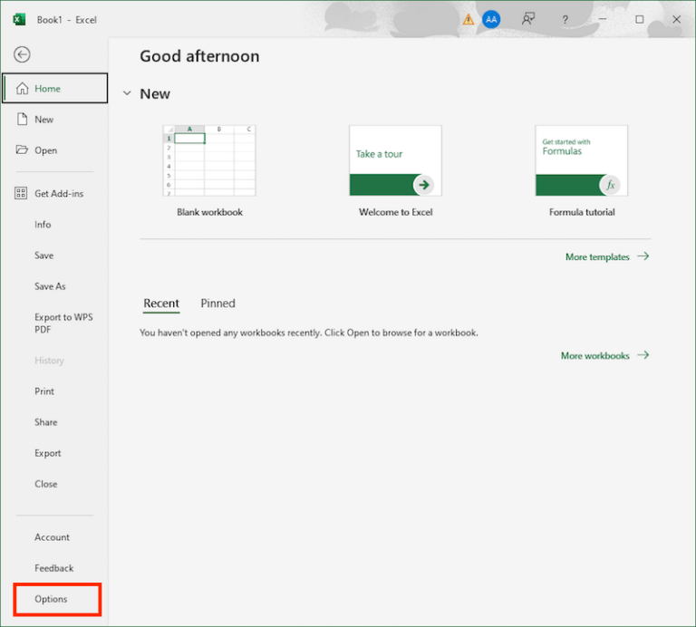The image size is (696, 627).
Task: Click the More workbooks link
Action: (594, 356)
